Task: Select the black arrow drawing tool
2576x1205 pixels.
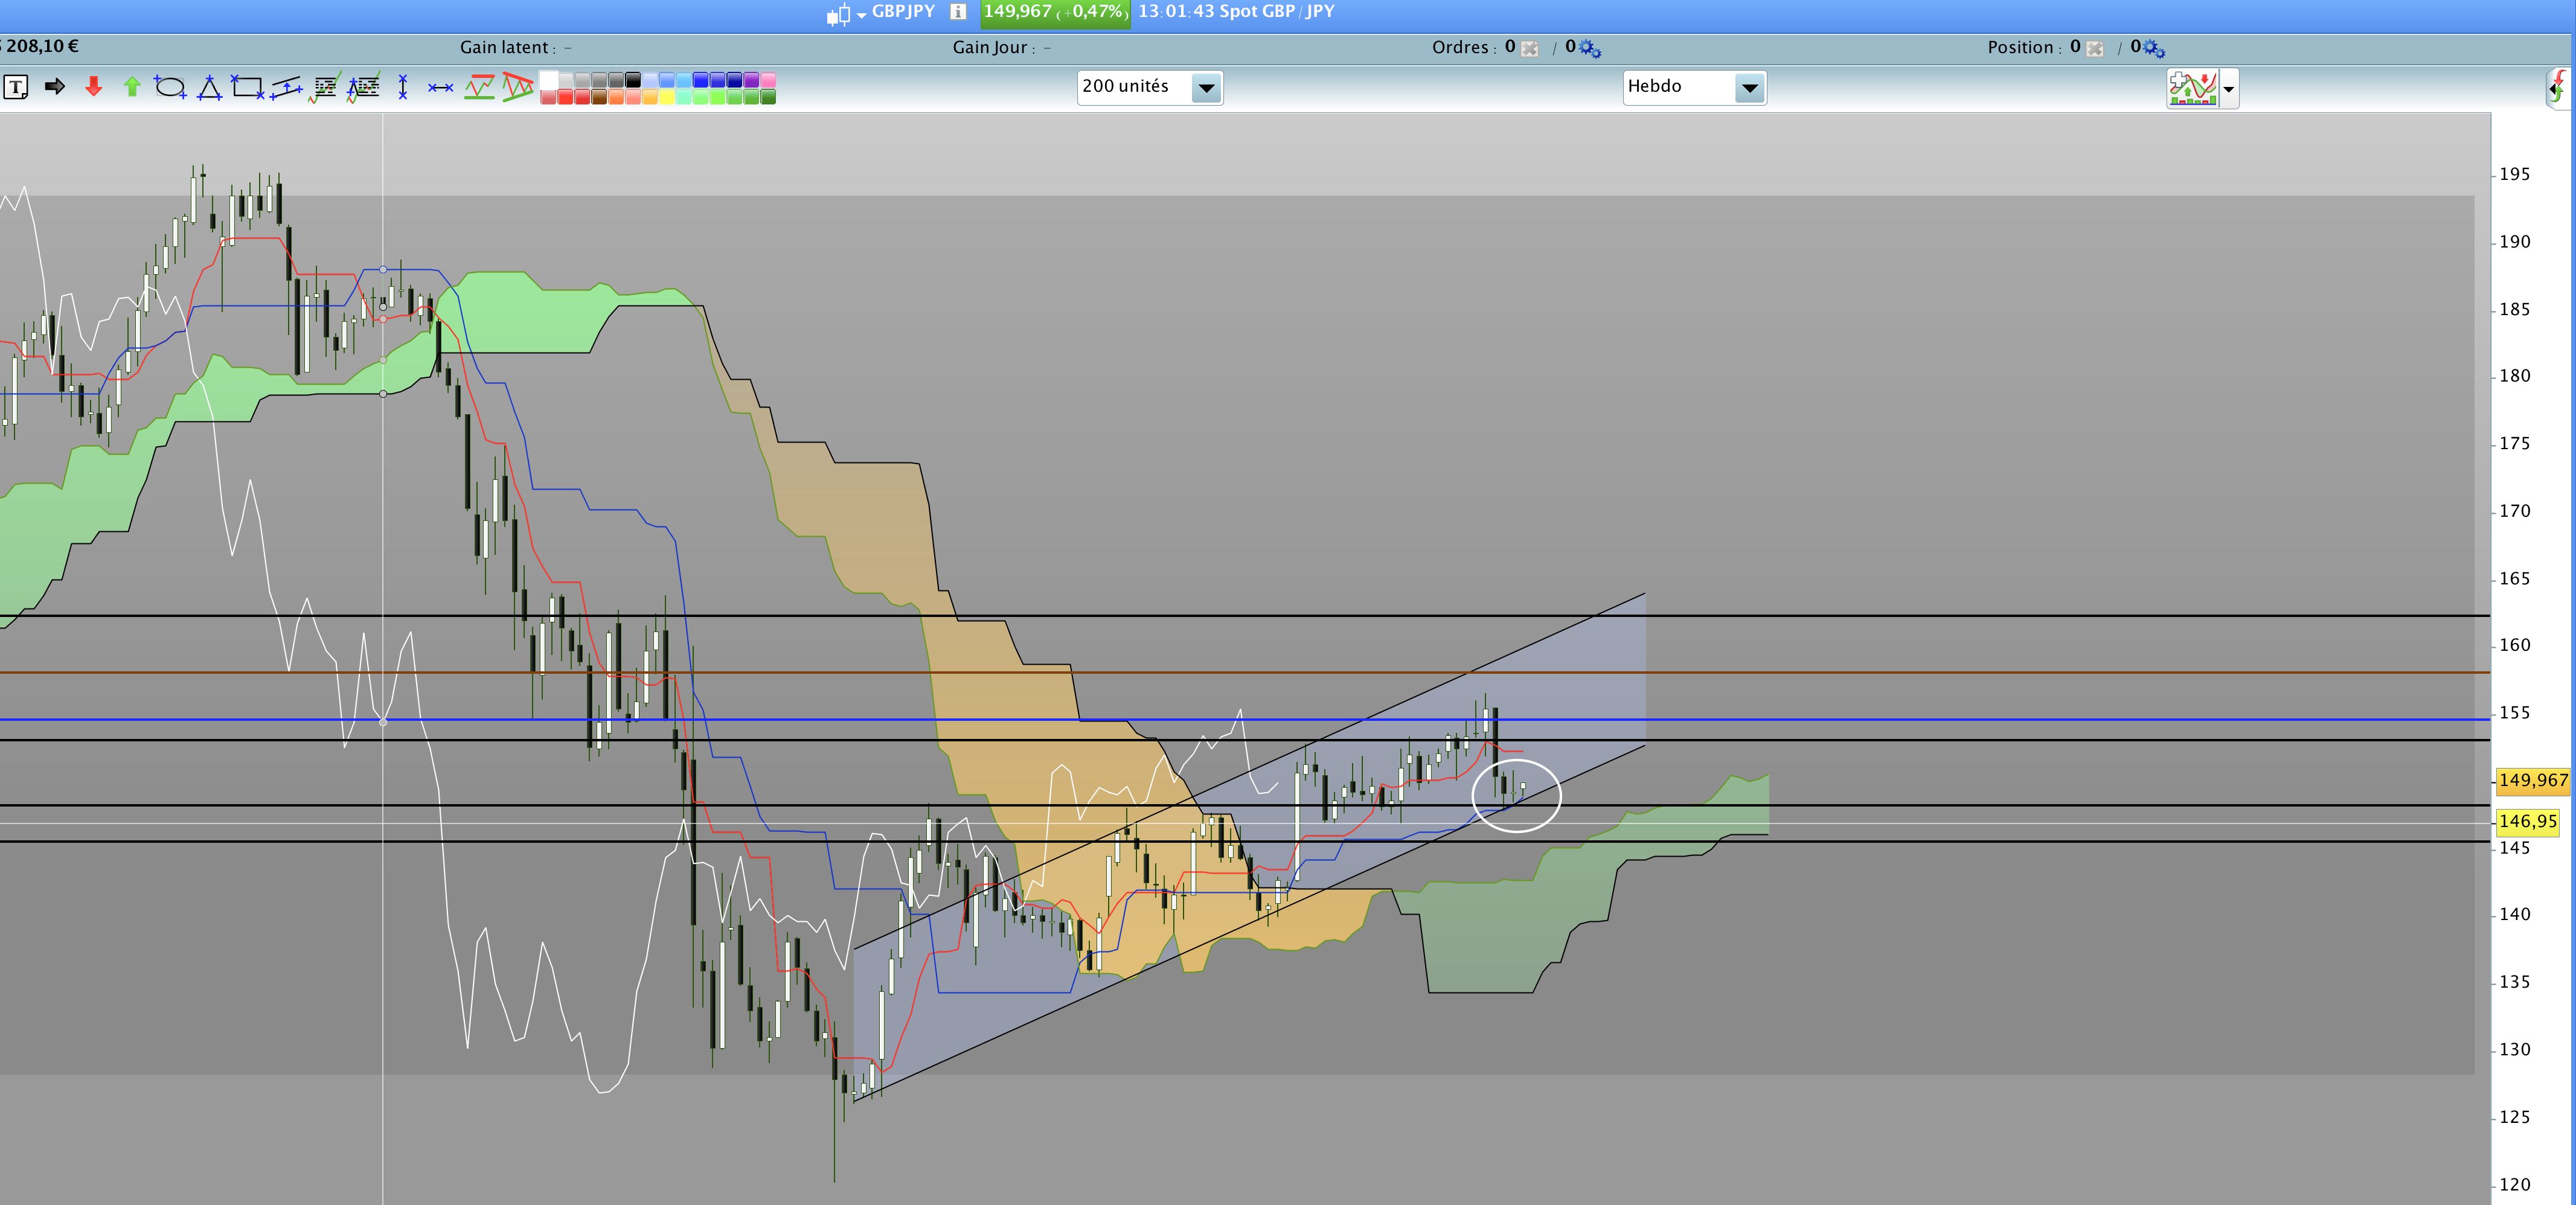Action: pyautogui.click(x=55, y=87)
